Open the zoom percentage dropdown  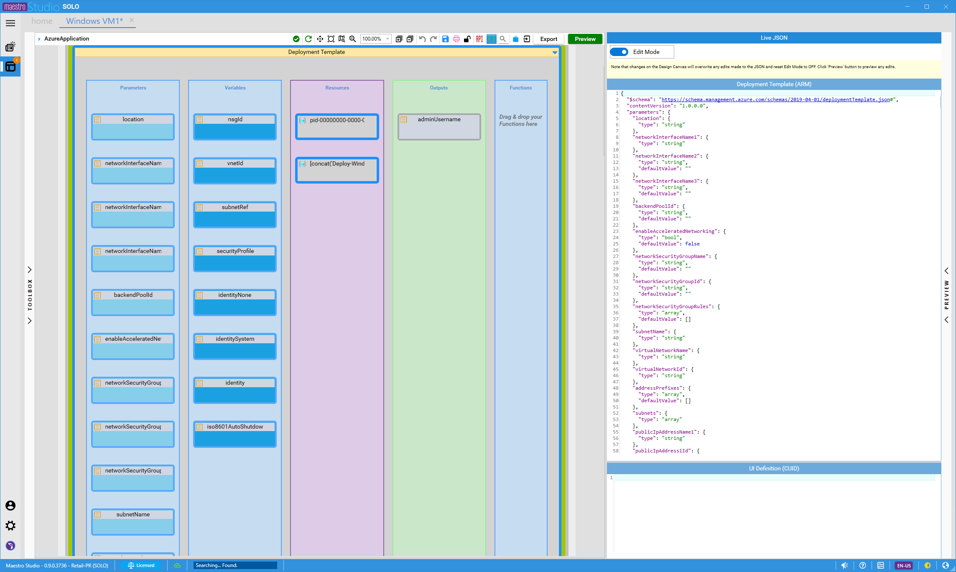[x=387, y=39]
